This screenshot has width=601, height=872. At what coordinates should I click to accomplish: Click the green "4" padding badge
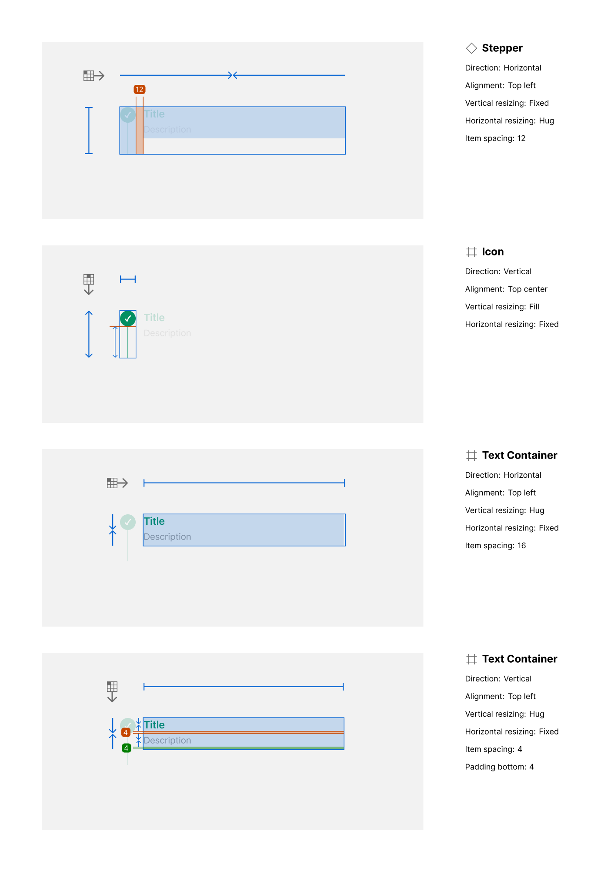[x=126, y=748]
